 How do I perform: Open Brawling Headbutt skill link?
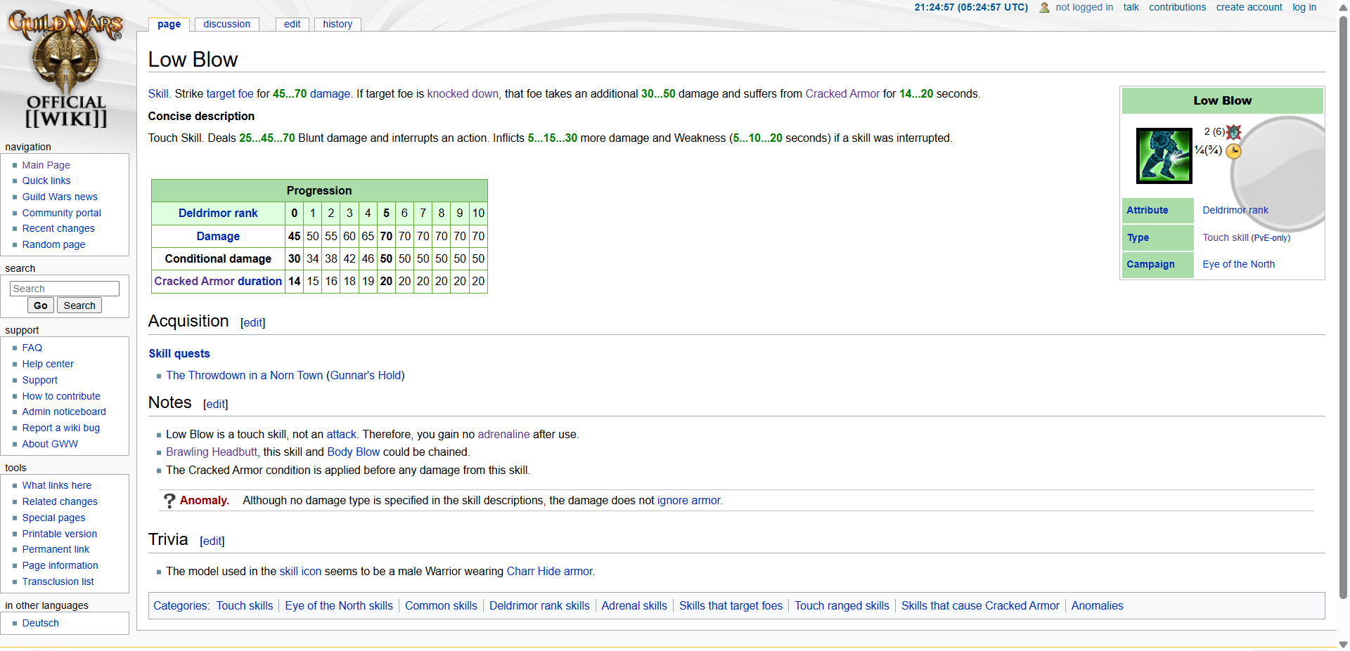click(212, 452)
